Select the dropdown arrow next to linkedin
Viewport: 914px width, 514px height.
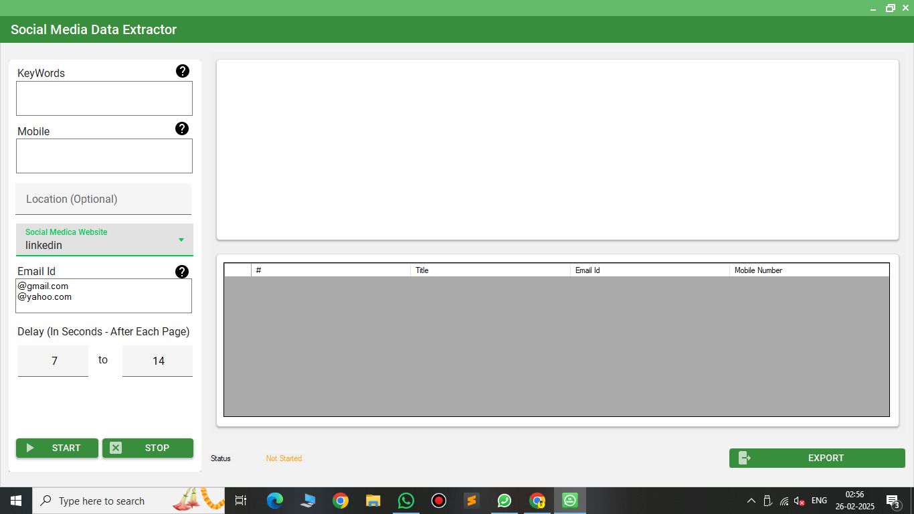pos(181,240)
